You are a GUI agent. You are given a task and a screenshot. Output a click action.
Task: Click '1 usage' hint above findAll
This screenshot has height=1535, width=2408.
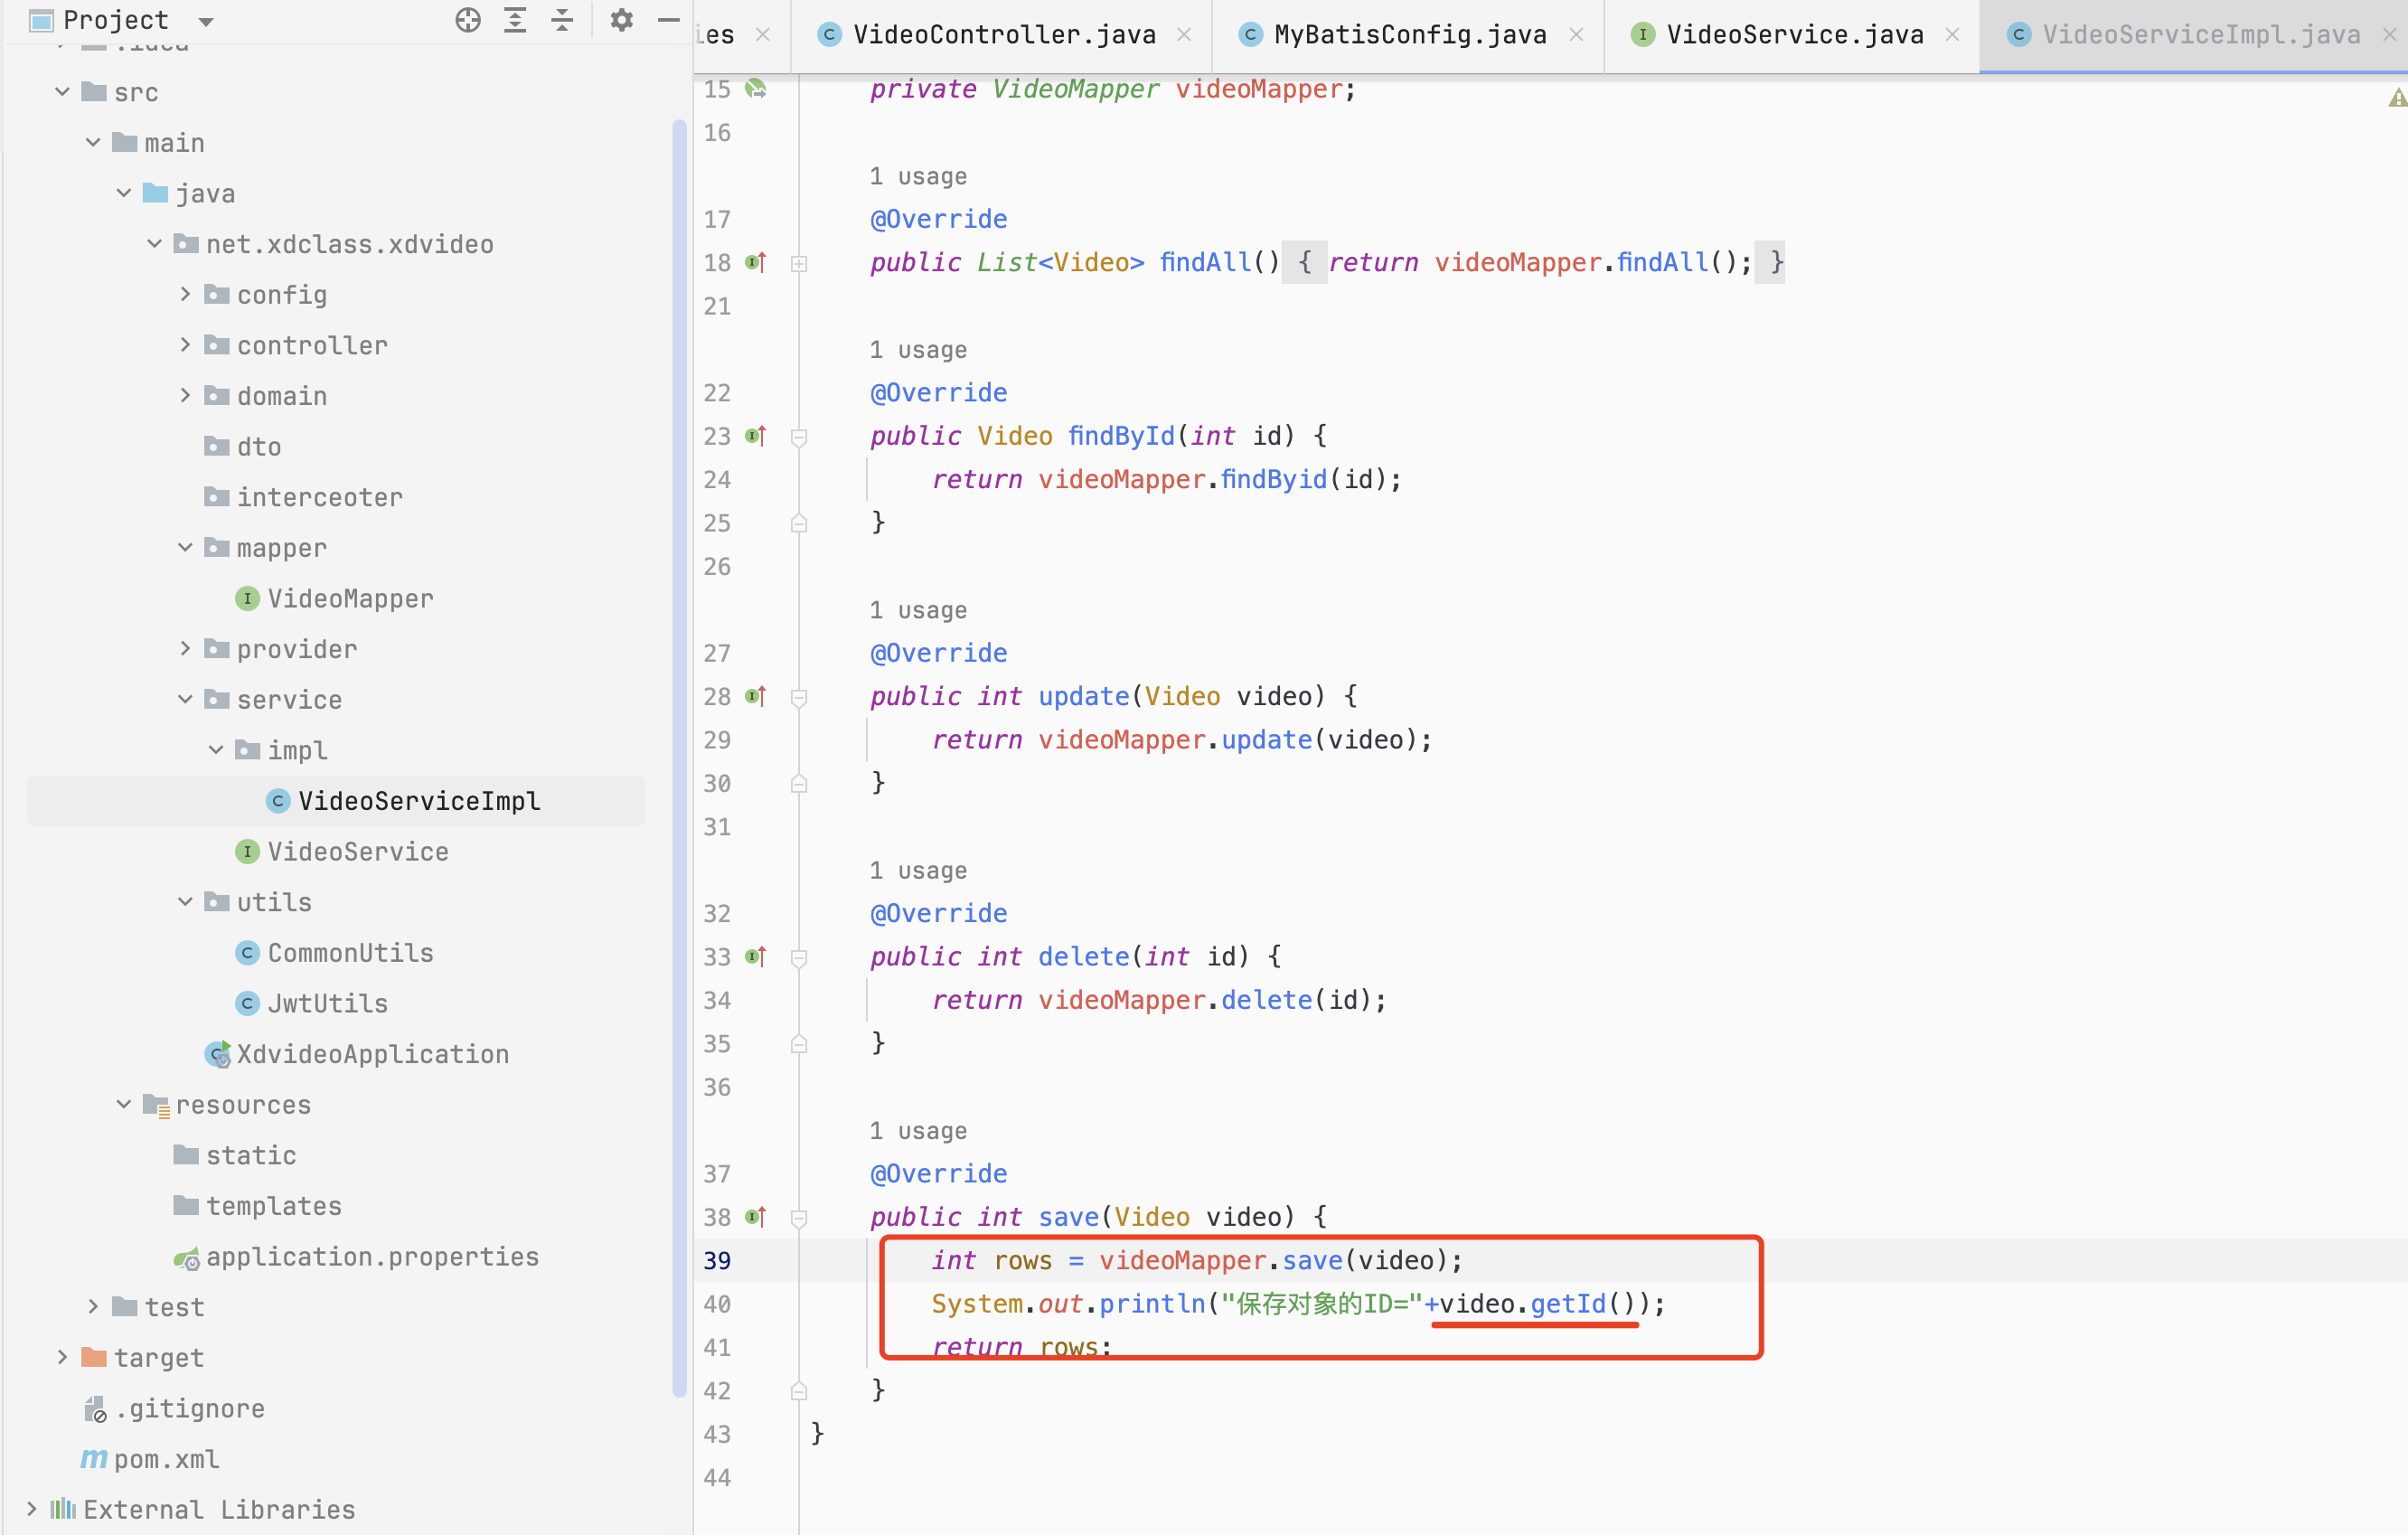tap(918, 176)
